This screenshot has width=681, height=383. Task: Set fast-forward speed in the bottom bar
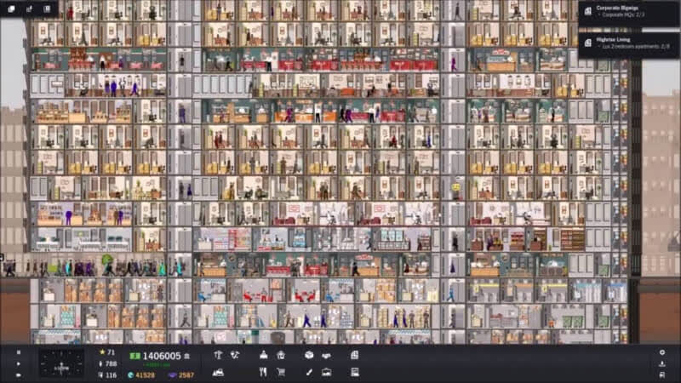click(x=18, y=375)
